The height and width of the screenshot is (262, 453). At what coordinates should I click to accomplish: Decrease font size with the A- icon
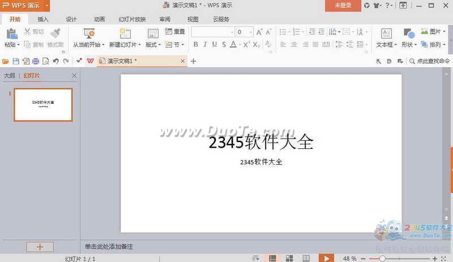click(x=268, y=32)
